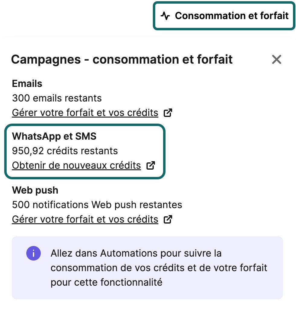Select the Emails section heading
The height and width of the screenshot is (309, 296).
point(27,83)
